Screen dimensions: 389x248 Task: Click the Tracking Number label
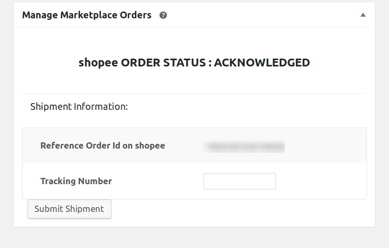pos(76,181)
